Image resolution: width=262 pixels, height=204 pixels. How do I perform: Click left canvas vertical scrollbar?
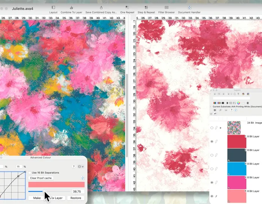(x=127, y=115)
